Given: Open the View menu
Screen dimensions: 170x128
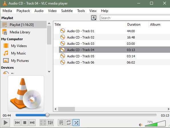Looking at the screenshot, I should 93,11.
